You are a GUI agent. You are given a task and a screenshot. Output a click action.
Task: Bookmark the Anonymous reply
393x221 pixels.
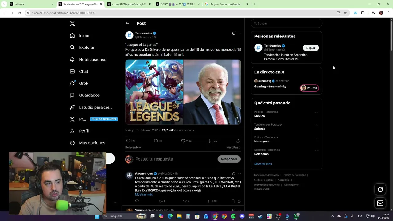point(233,201)
